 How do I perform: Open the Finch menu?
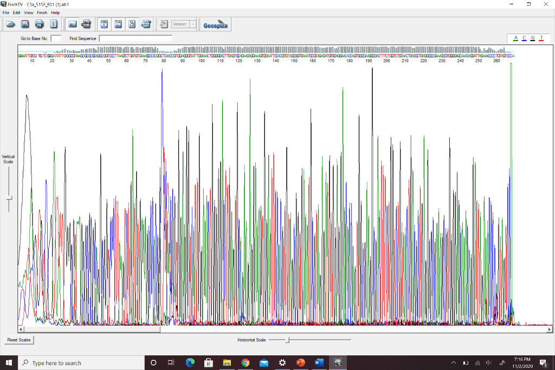[x=42, y=12]
